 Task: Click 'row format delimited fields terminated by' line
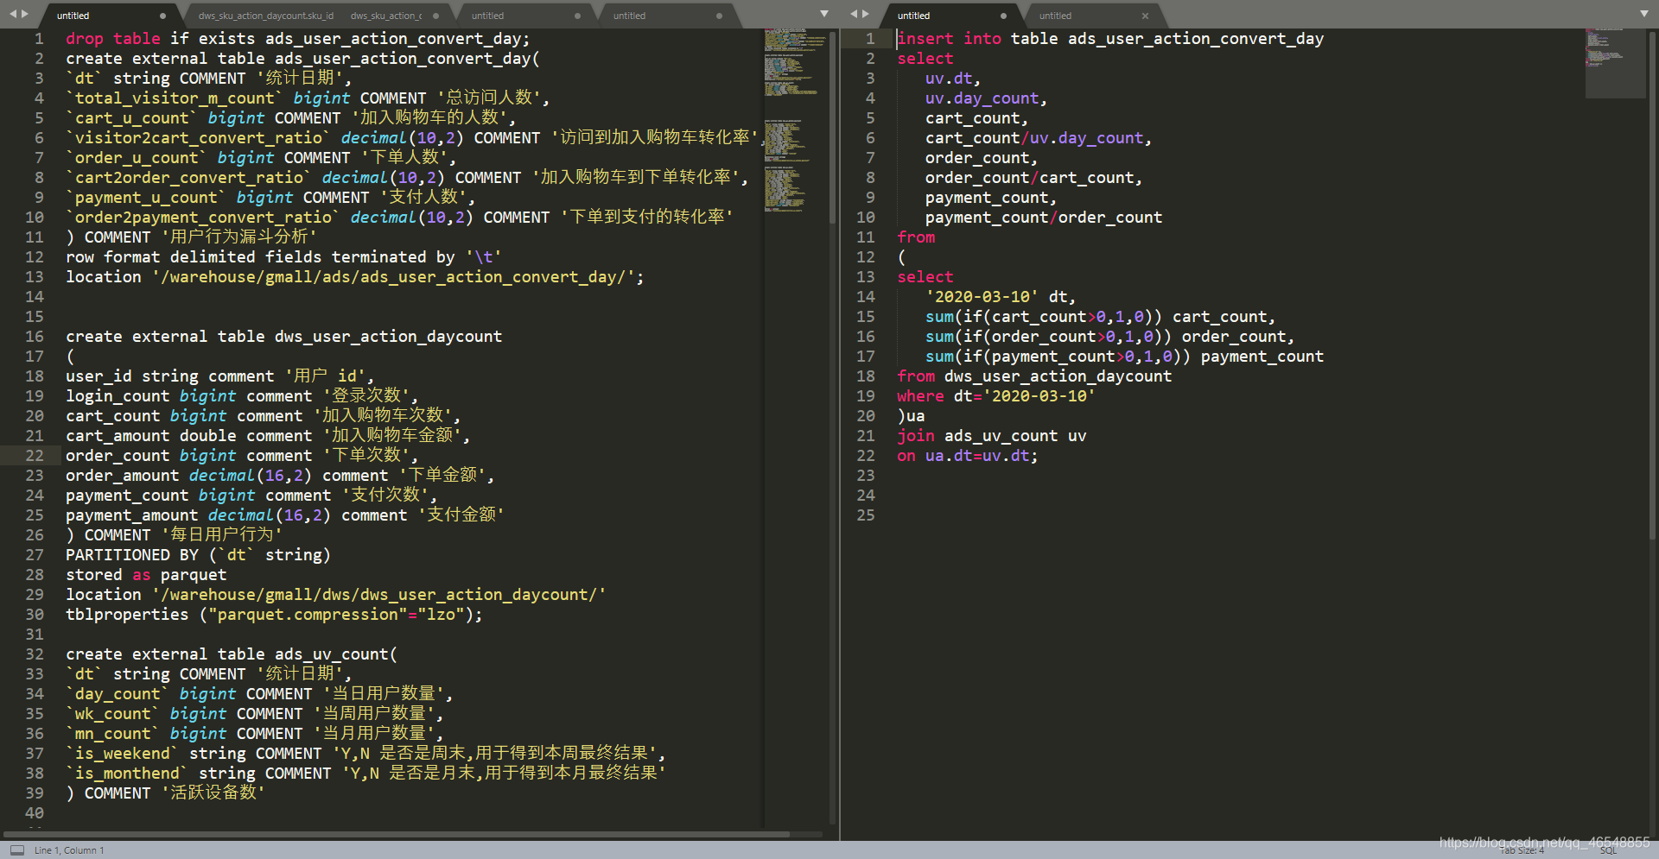(283, 256)
